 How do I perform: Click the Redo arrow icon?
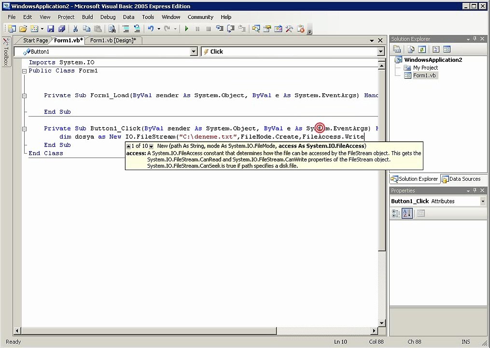(167, 29)
